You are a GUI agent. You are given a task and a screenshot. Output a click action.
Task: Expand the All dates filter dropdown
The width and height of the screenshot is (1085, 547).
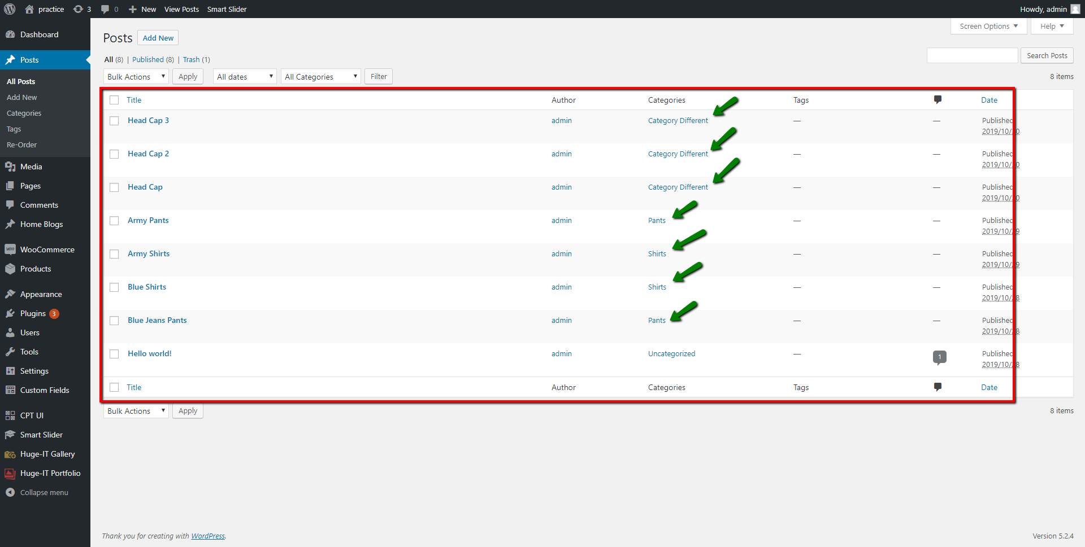[245, 77]
